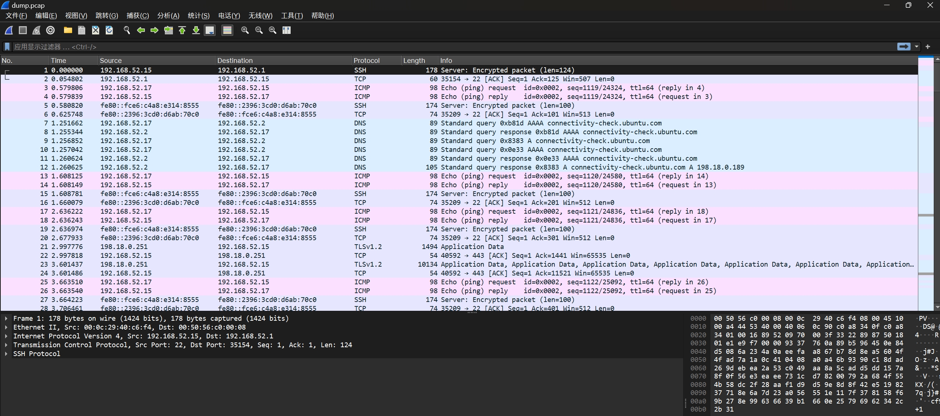Sort packets by the No. column
940x416 pixels.
click(x=25, y=61)
